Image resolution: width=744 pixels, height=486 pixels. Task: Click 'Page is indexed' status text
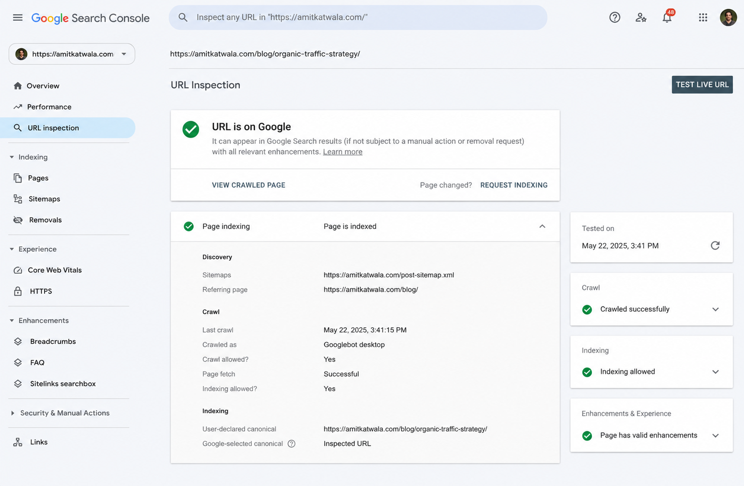tap(350, 226)
